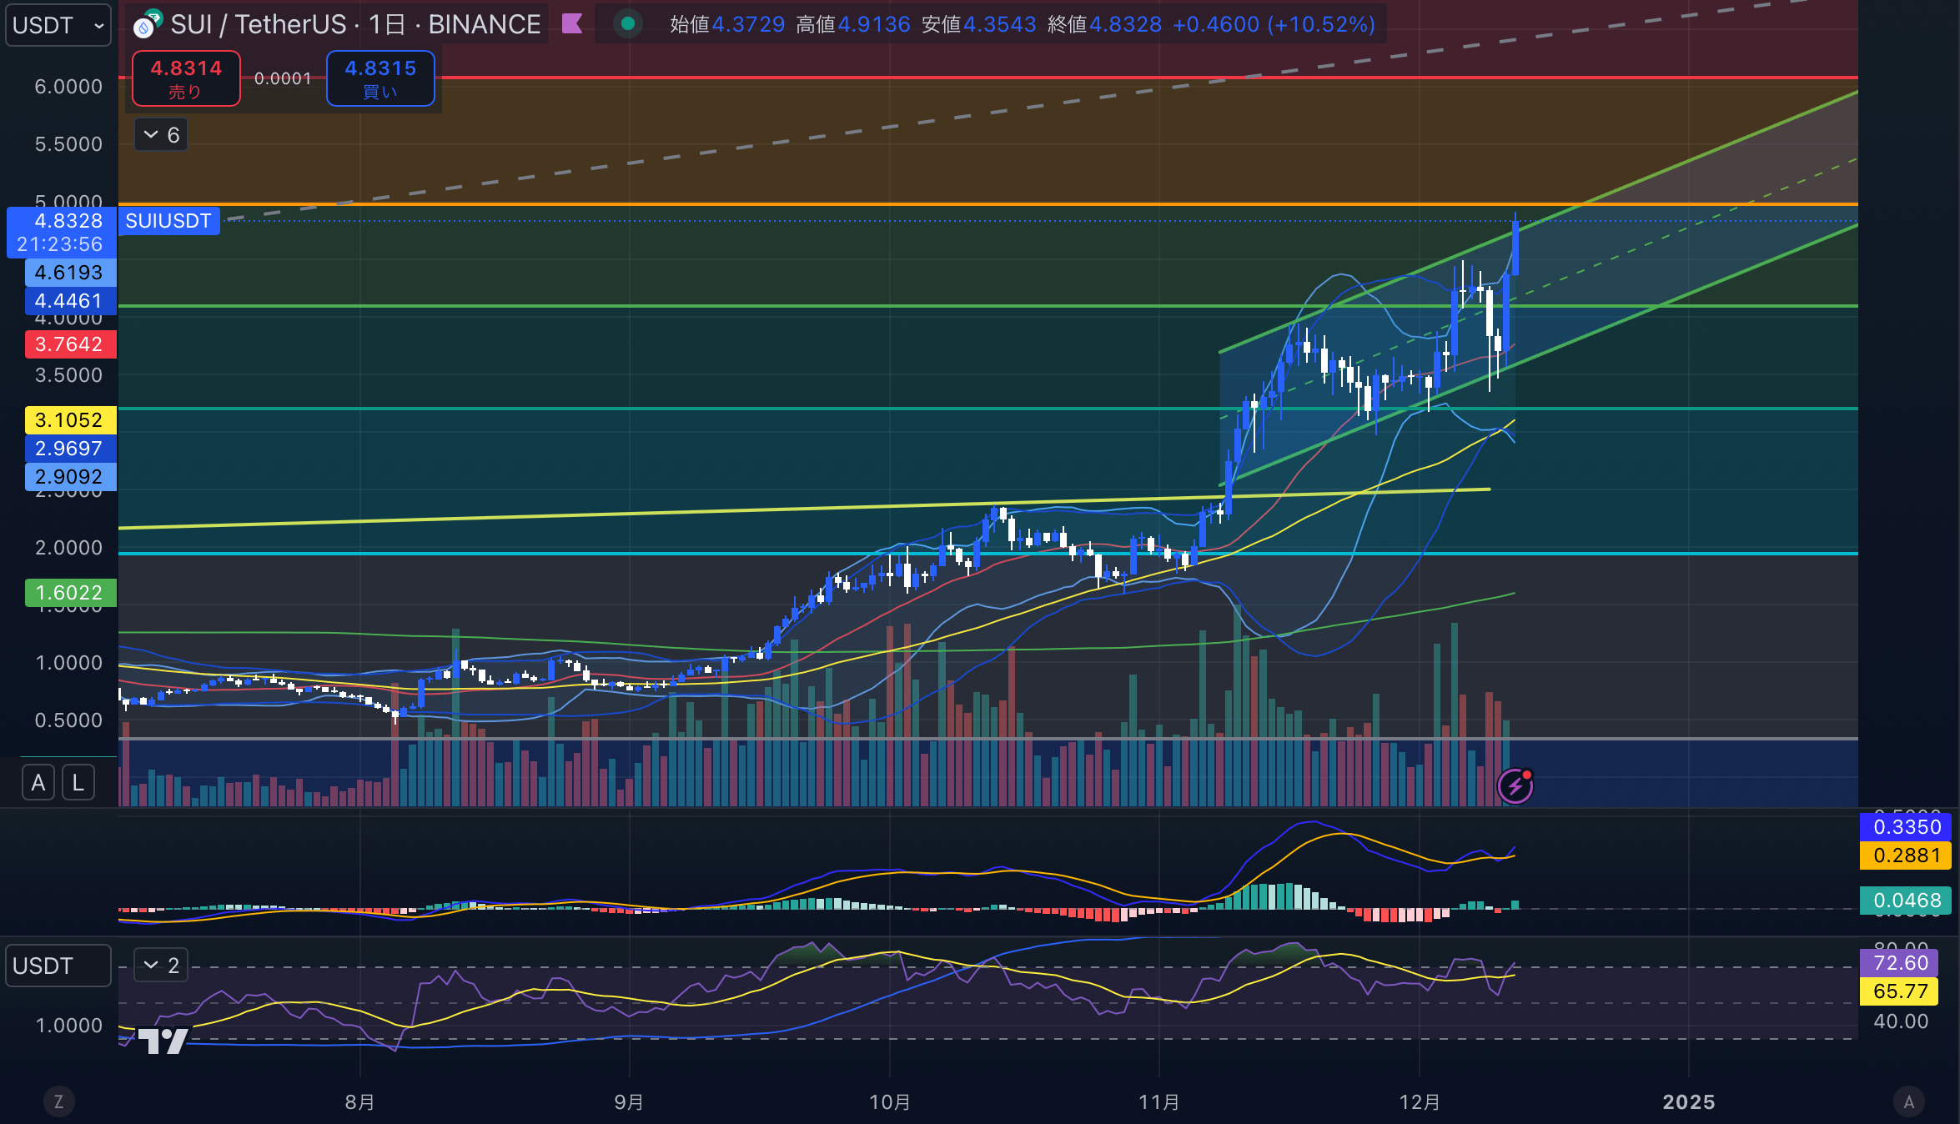Viewport: 1960px width, 1124px height.
Task: Toggle log scale with the L button
Action: 78,782
